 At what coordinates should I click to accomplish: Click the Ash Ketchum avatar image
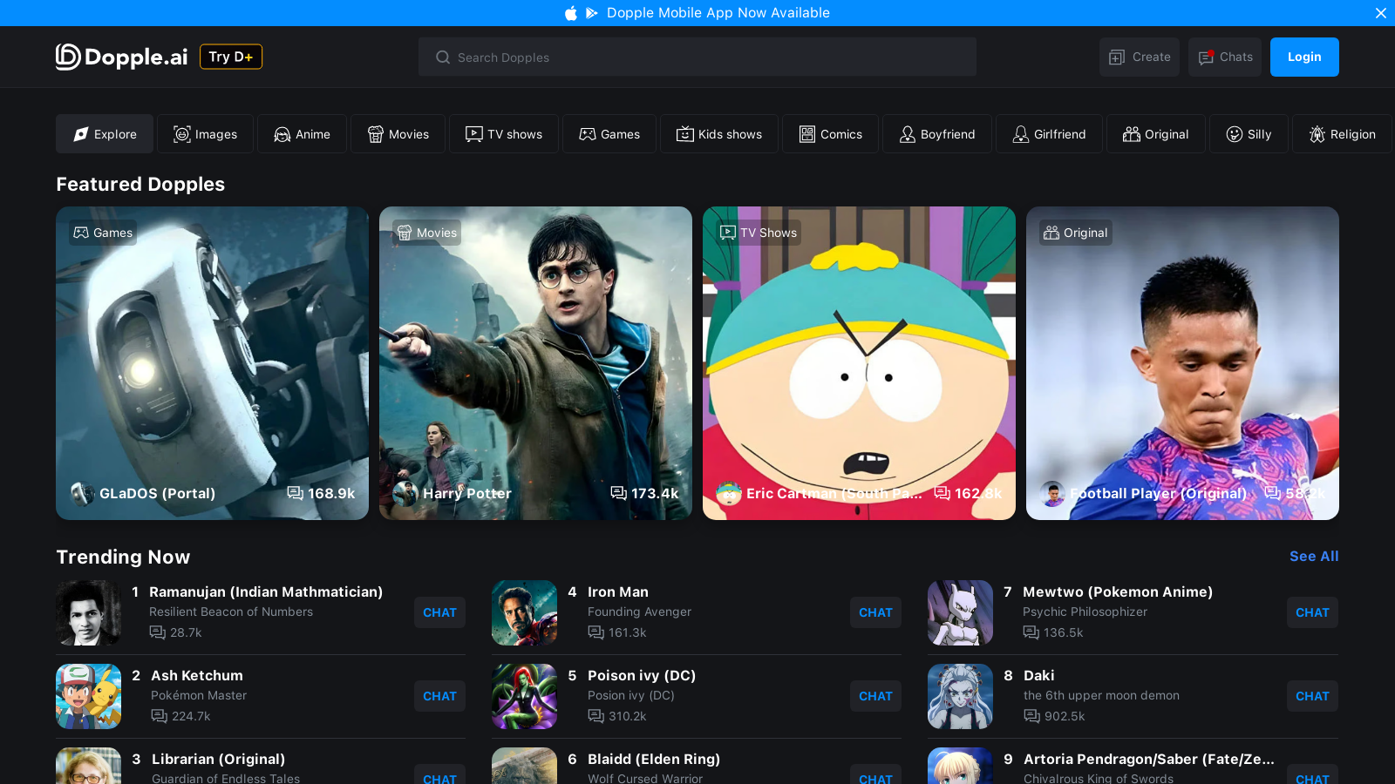click(88, 696)
